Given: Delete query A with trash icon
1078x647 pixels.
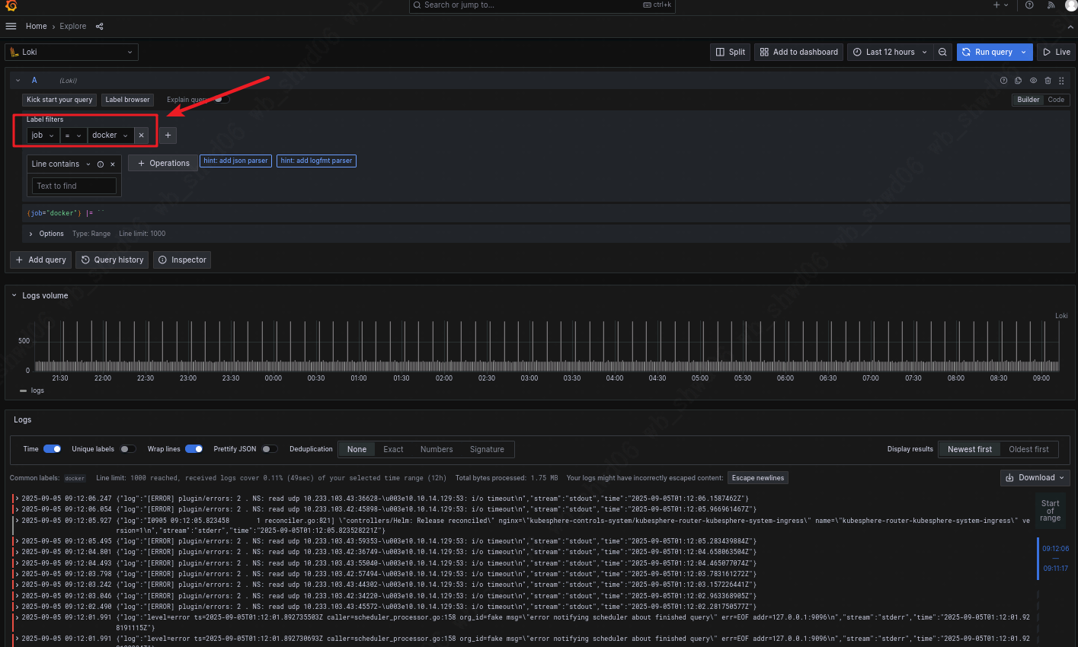Looking at the screenshot, I should [x=1048, y=80].
